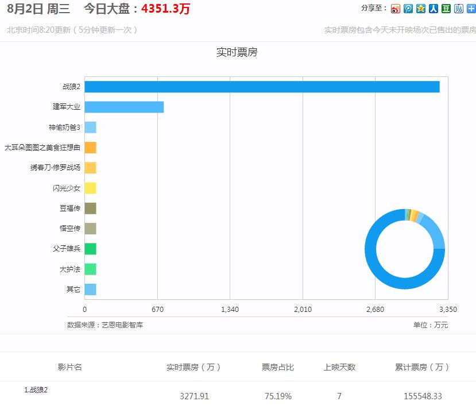Select the 大耳朵图图之美食狂想曲 label

(42, 148)
